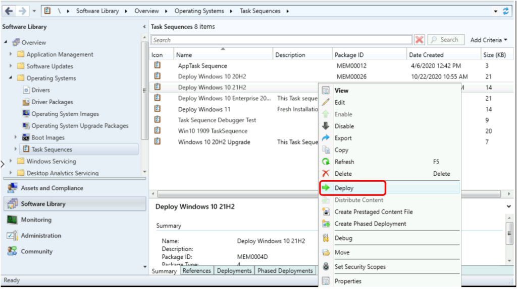Click the Properties icon in context menu

coord(326,281)
